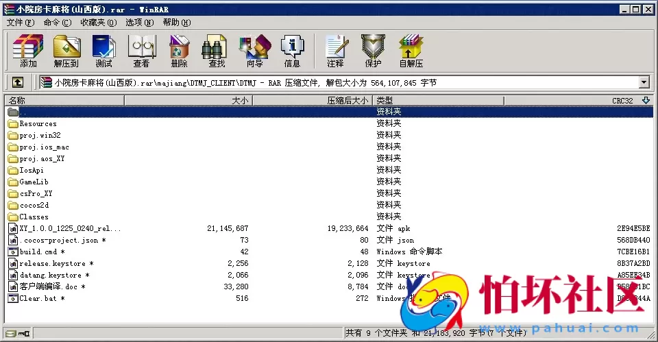The image size is (658, 342).
Task: Sort by the 类型 column header
Action: pos(438,100)
